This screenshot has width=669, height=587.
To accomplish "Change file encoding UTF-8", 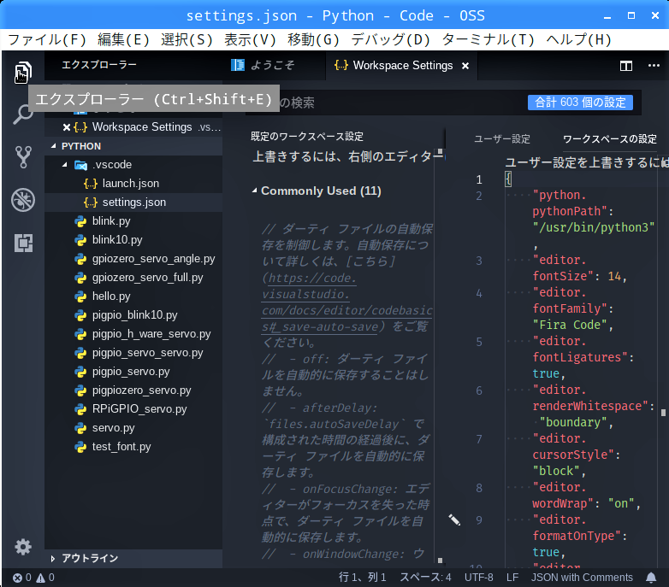I will point(478,578).
